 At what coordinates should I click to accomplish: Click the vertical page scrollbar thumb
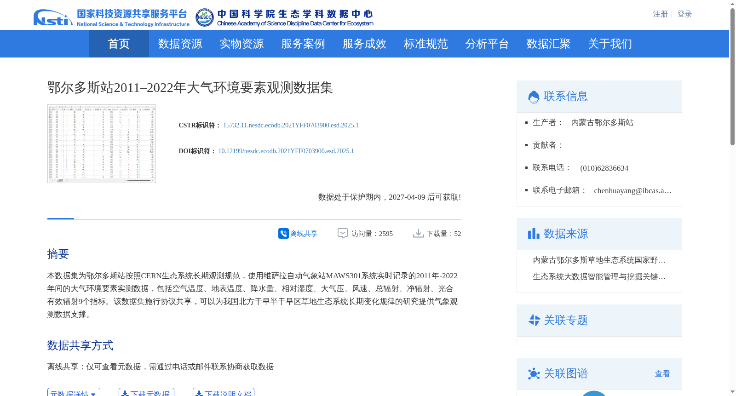click(732, 76)
